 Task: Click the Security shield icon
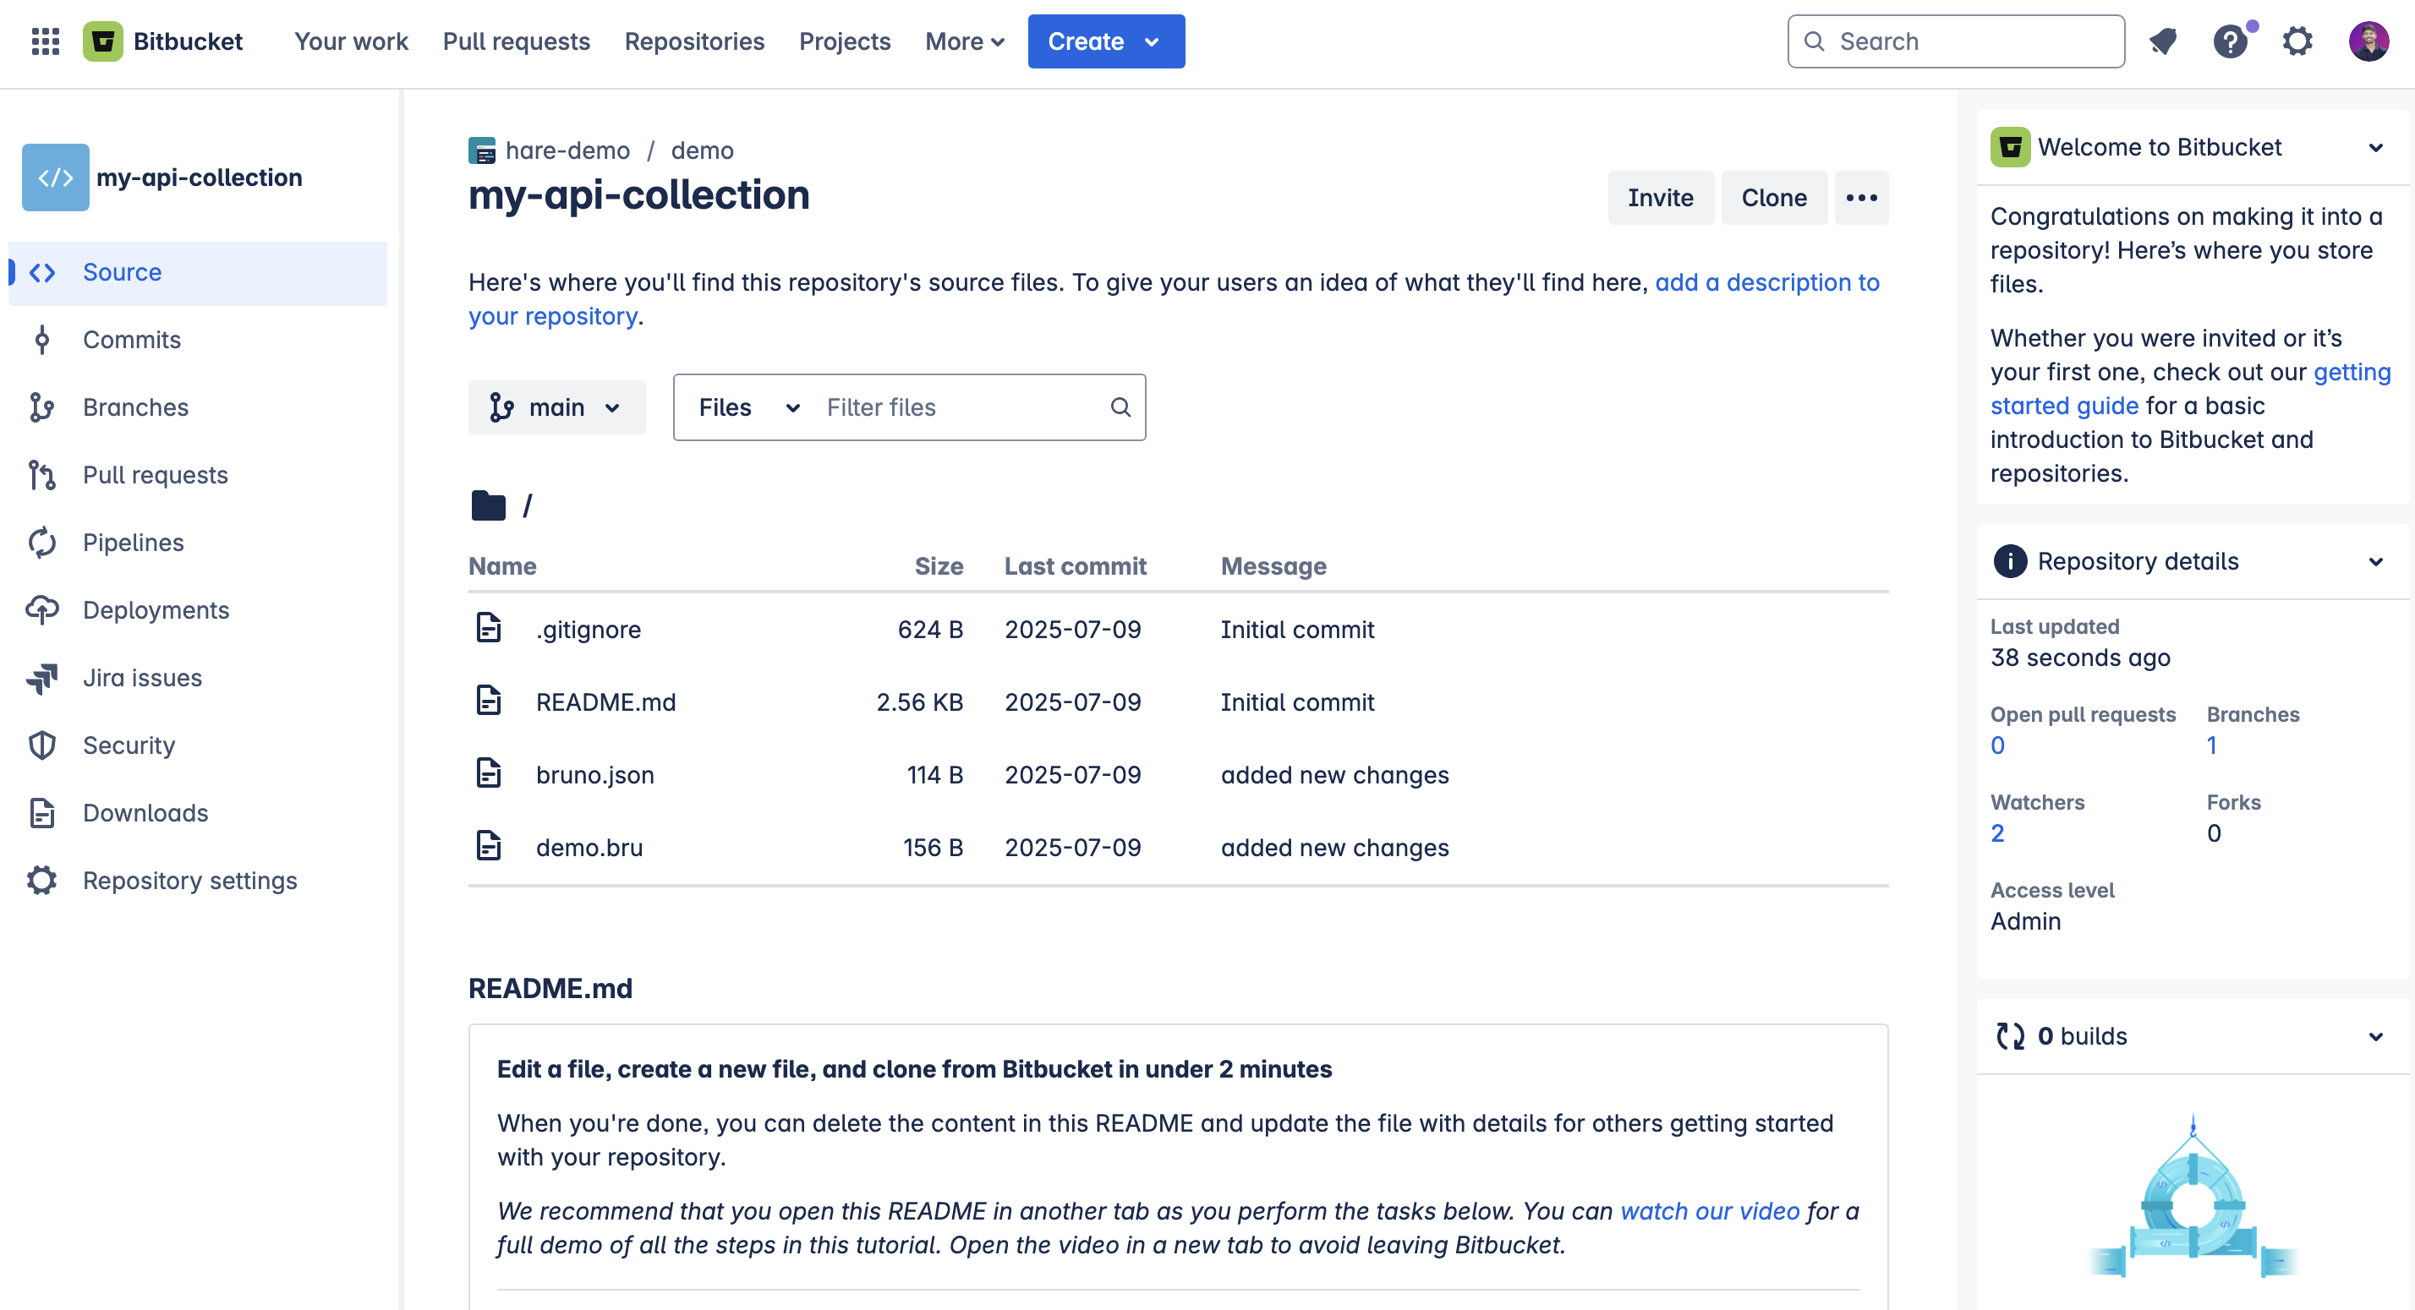click(42, 746)
